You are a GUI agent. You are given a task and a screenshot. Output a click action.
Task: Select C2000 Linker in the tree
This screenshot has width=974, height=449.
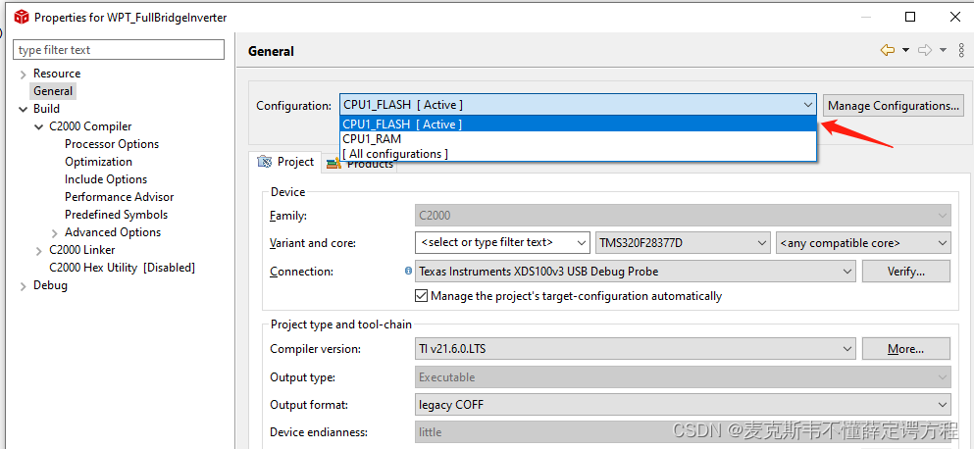click(82, 250)
